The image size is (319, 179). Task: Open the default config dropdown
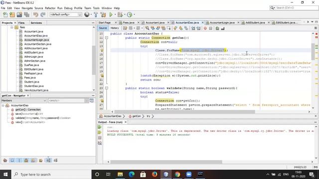click(x=66, y=14)
